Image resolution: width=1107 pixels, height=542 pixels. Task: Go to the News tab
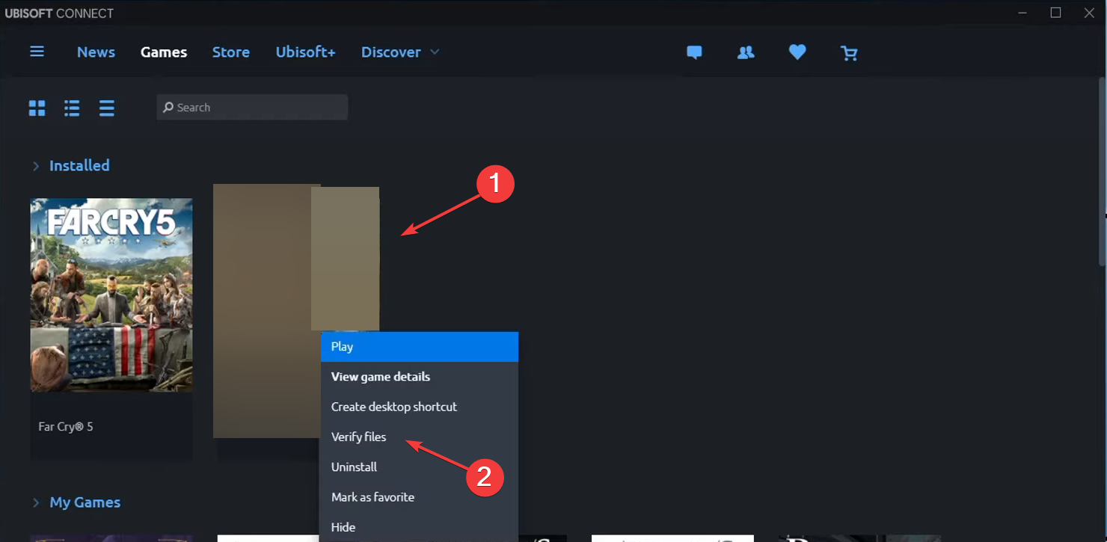(x=96, y=52)
